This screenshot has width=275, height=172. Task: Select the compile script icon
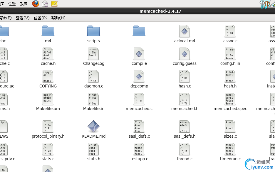(139, 54)
